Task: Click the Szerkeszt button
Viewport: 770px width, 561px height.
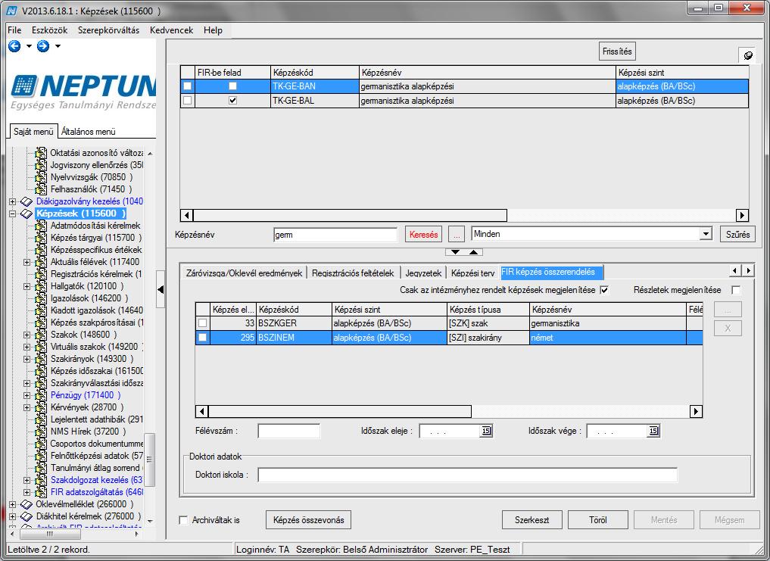Action: pyautogui.click(x=532, y=519)
